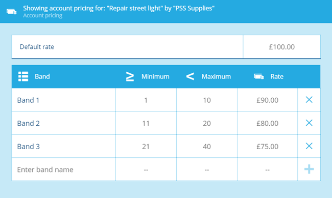Edit the Default rate £100.00 field
Viewport: 332px width, 198px height.
[x=281, y=47]
